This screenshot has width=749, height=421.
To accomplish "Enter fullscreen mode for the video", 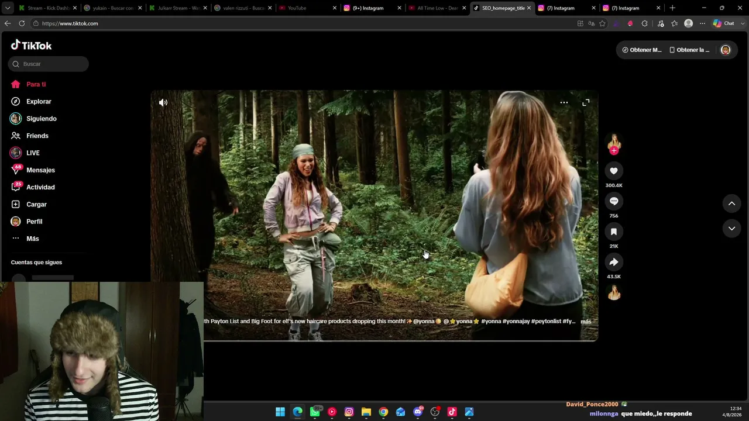I will [x=586, y=102].
